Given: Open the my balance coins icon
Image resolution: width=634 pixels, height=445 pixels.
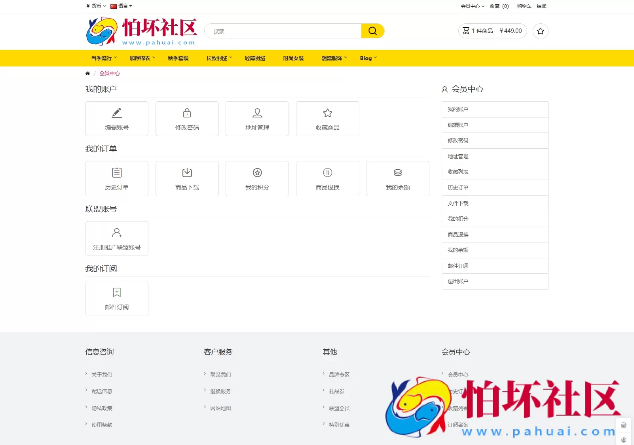Looking at the screenshot, I should 397,173.
